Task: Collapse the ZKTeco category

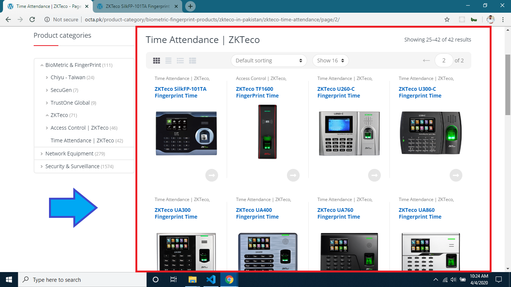Action: tap(47, 115)
